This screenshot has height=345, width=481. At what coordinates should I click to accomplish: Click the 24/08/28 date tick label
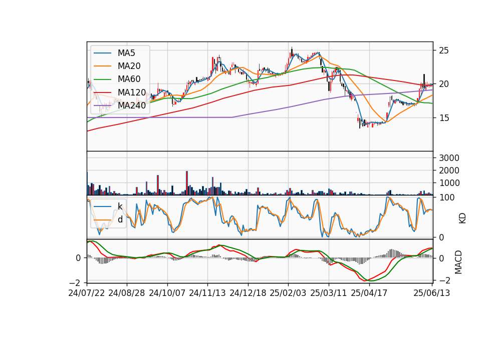click(127, 293)
